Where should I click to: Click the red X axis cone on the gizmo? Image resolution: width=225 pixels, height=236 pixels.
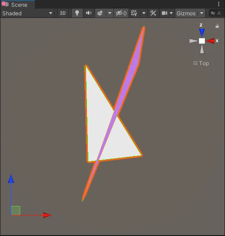210,41
